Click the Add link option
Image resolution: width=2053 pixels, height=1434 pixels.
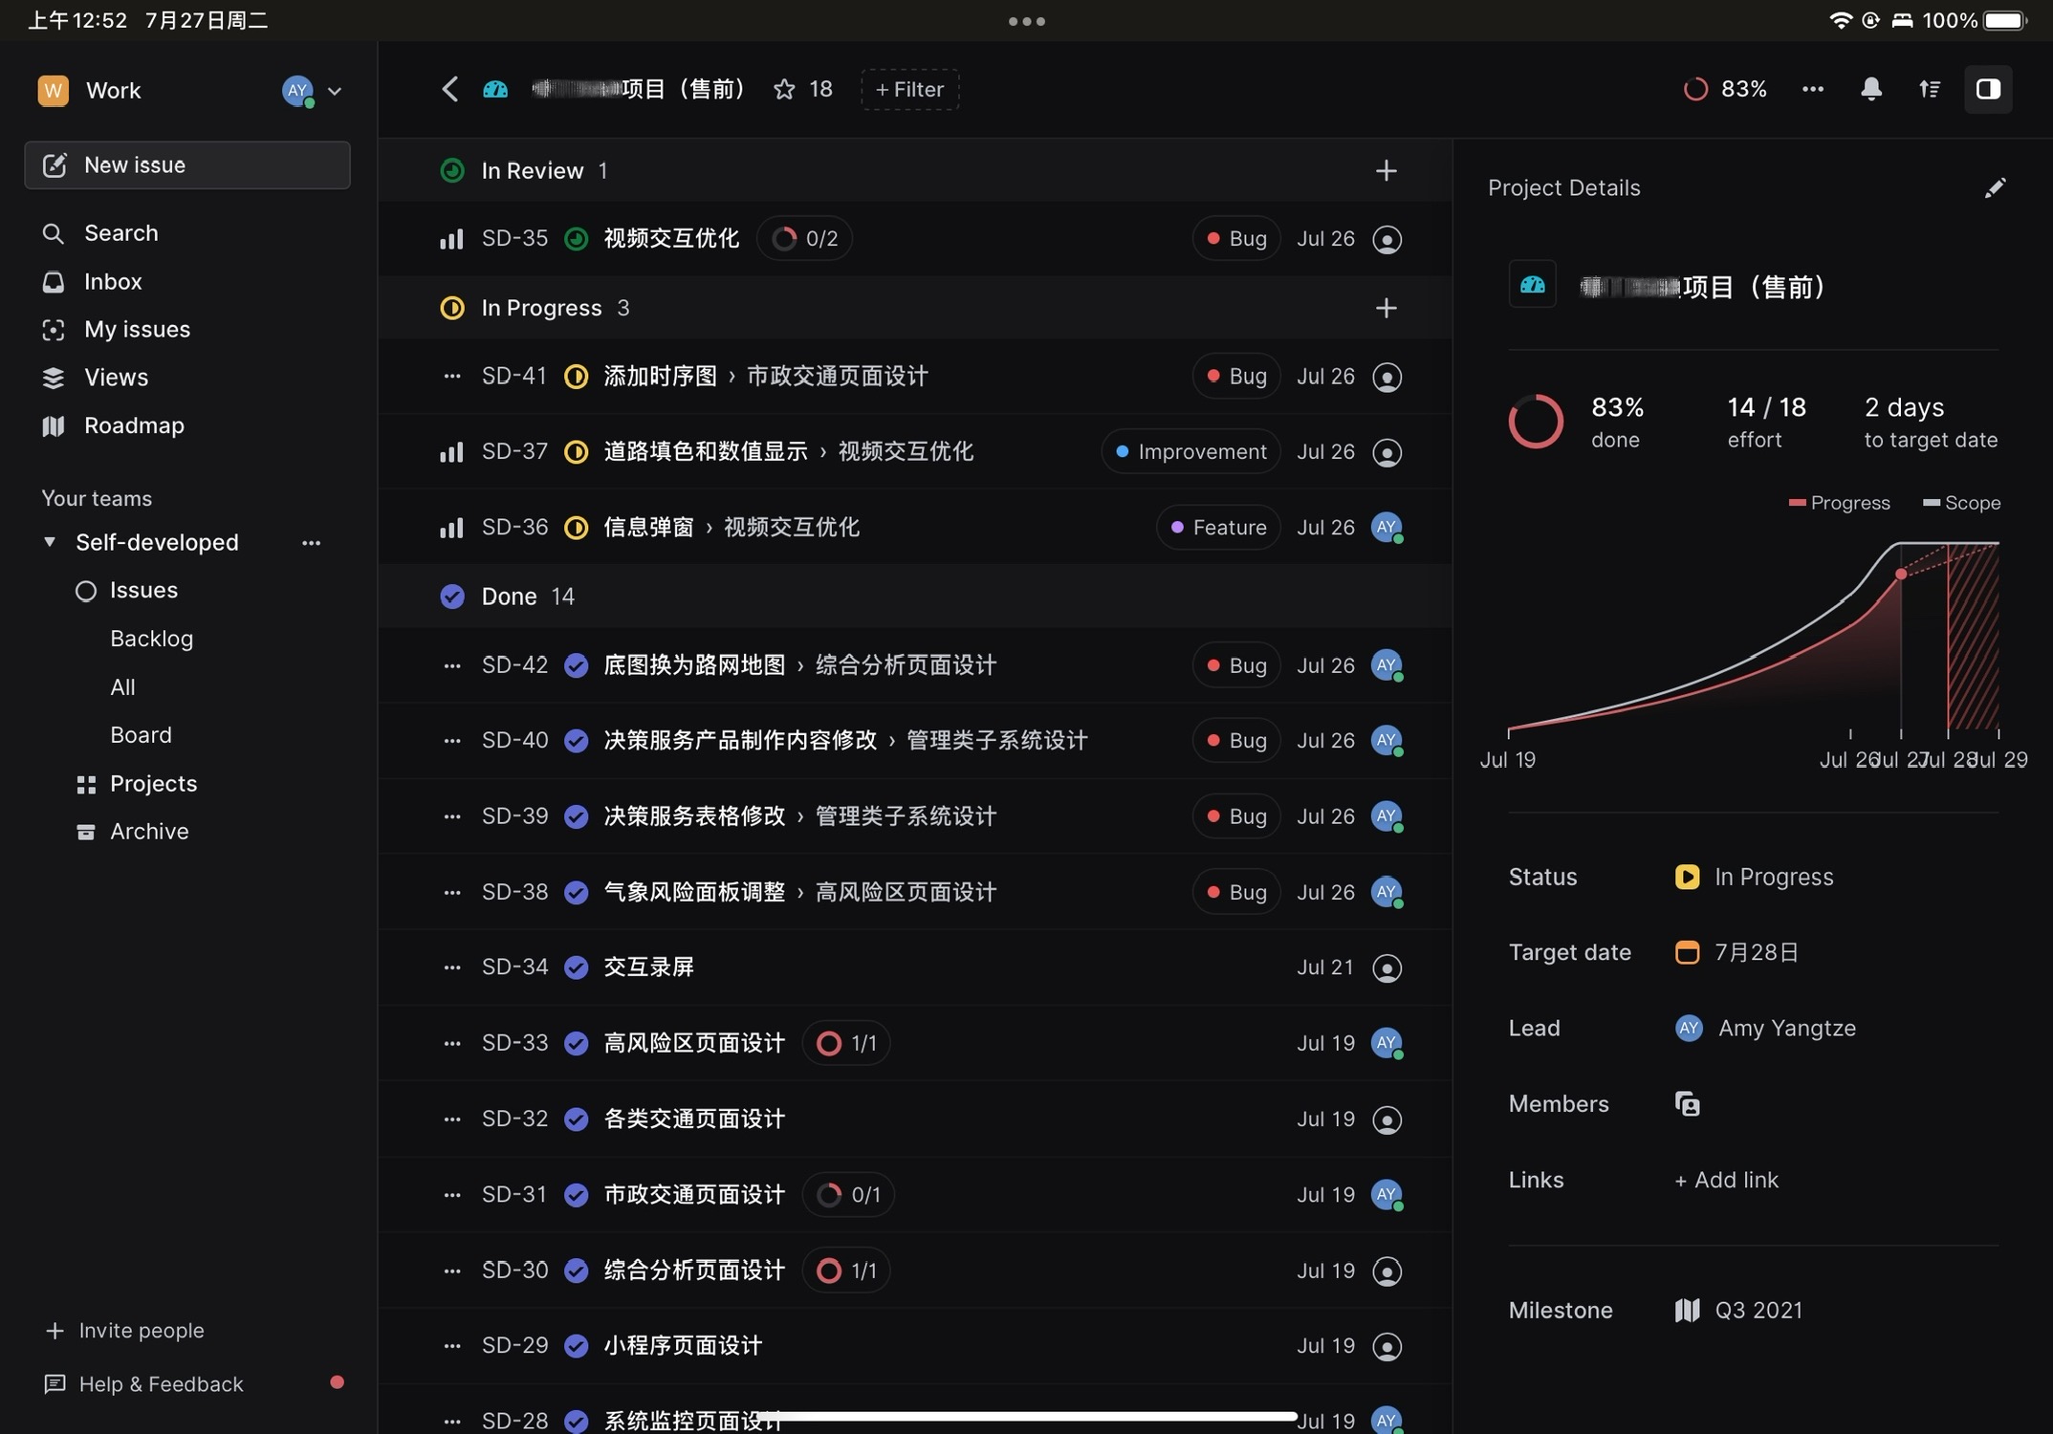(x=1726, y=1180)
